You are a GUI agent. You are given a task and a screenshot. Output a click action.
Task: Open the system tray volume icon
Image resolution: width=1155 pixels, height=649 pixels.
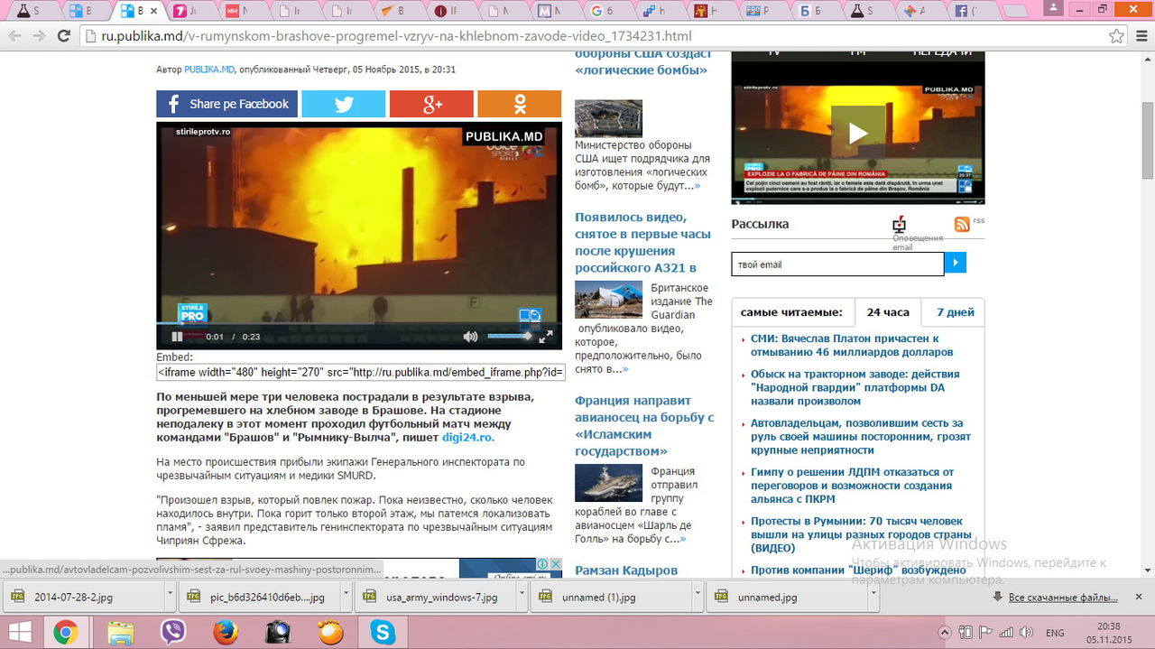1026,633
